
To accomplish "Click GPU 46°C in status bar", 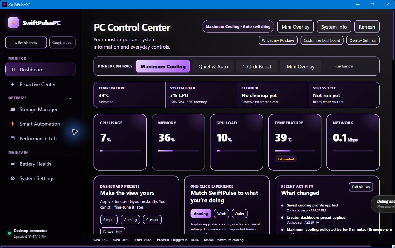I will click(122, 240).
